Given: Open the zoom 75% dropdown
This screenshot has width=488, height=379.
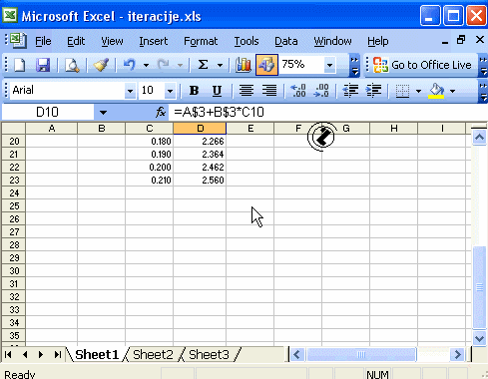Looking at the screenshot, I should 329,65.
